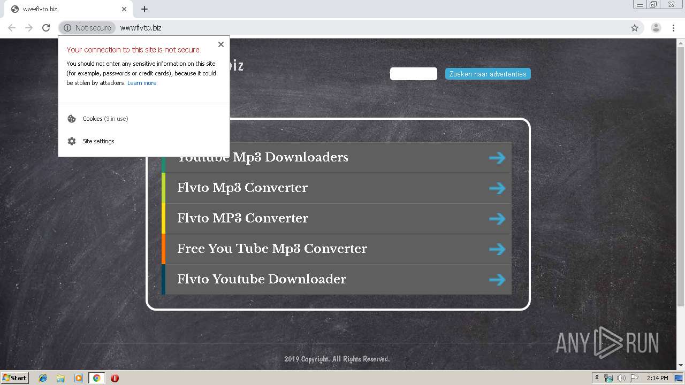This screenshot has width=685, height=385.
Task: Open Flvto Youtube Downloader link
Action: click(337, 279)
